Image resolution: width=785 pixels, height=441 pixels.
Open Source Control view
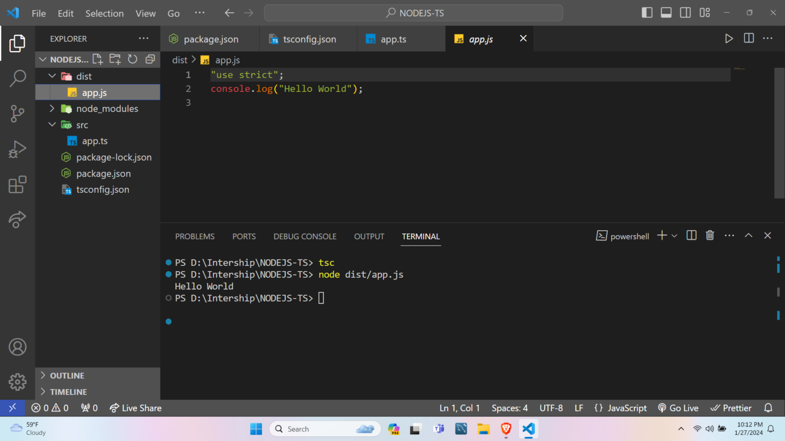[x=17, y=113]
